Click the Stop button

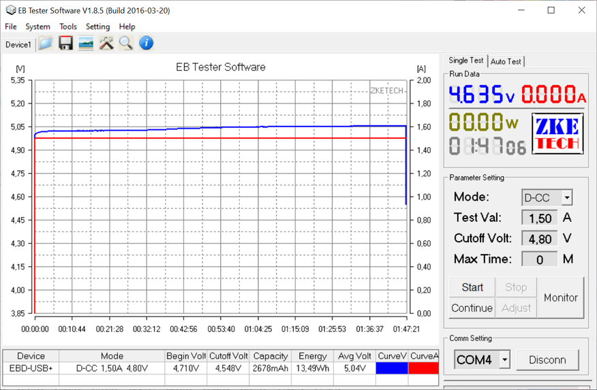click(516, 287)
